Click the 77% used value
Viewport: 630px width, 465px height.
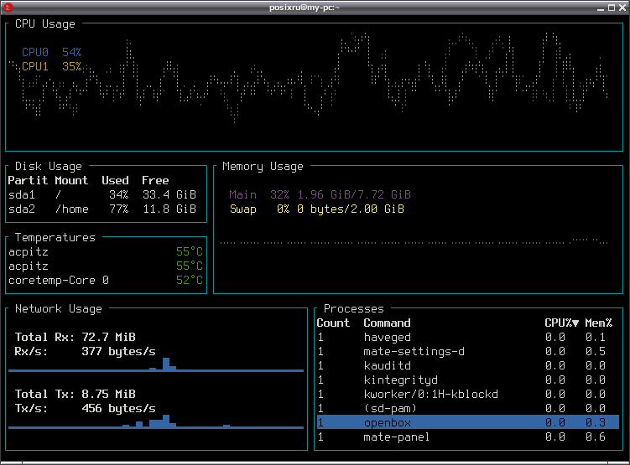118,209
